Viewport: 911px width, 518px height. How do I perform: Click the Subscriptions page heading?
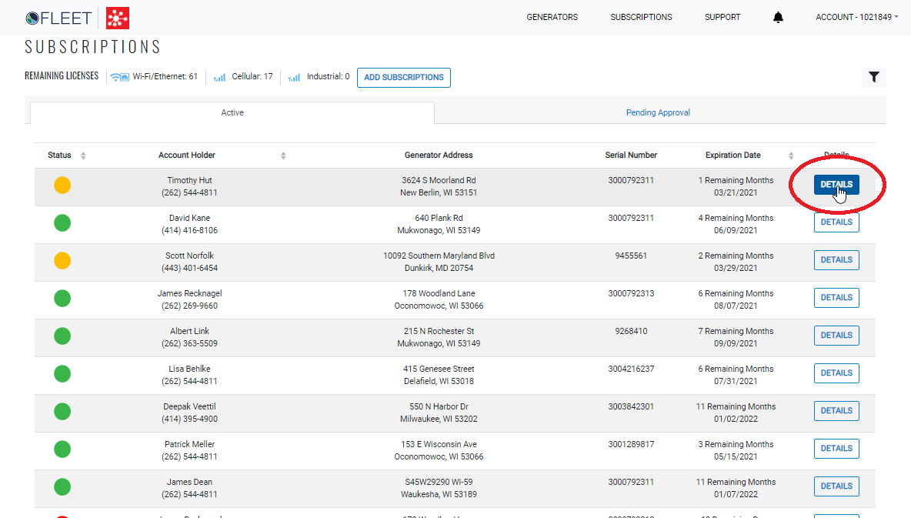click(x=92, y=47)
